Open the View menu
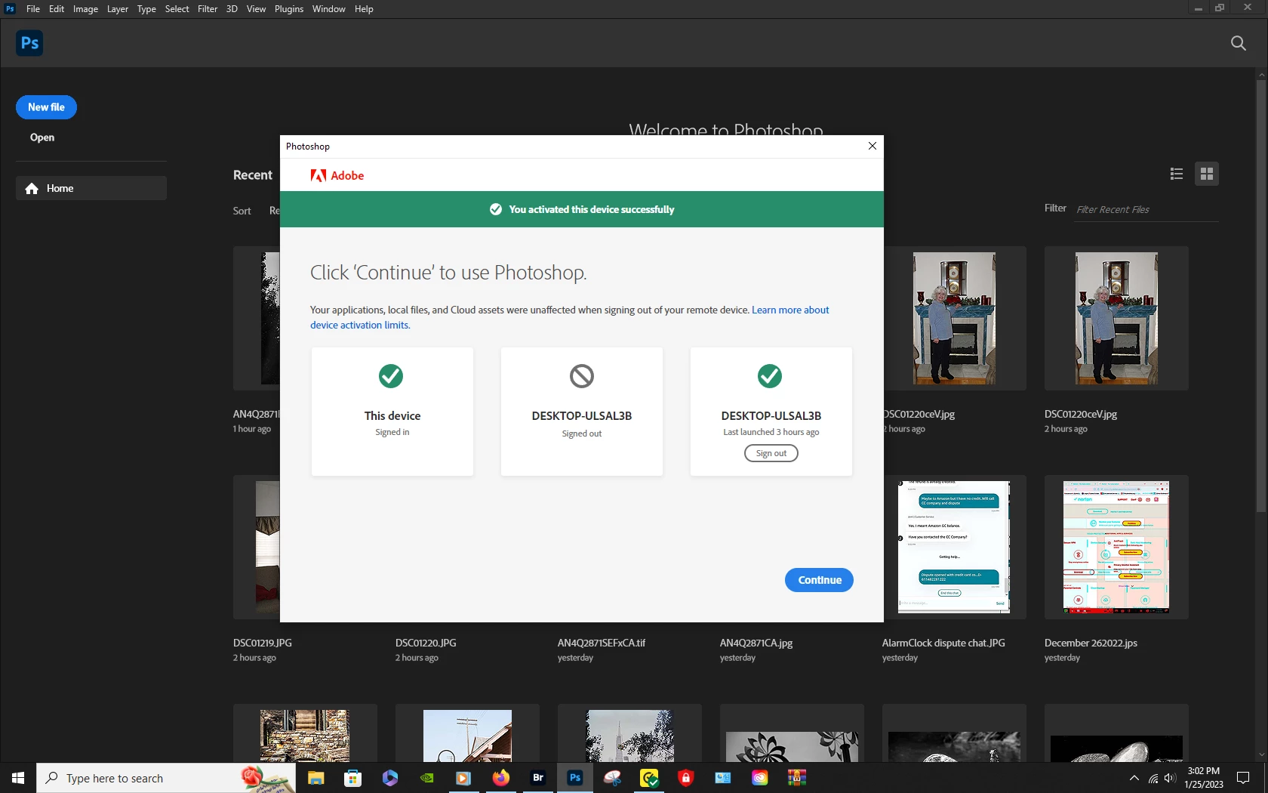This screenshot has height=793, width=1268. (x=256, y=9)
